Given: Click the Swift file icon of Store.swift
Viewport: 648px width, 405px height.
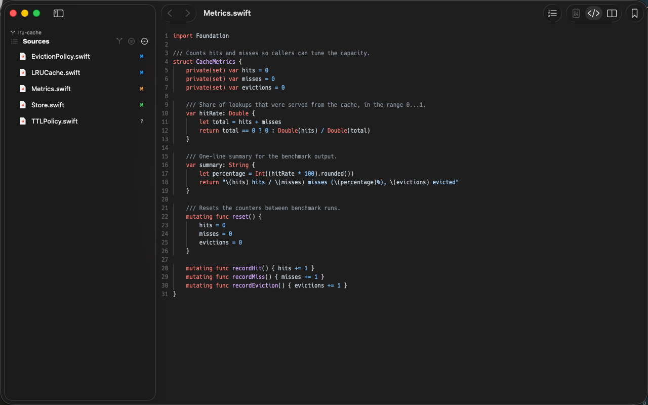Looking at the screenshot, I should coord(22,105).
